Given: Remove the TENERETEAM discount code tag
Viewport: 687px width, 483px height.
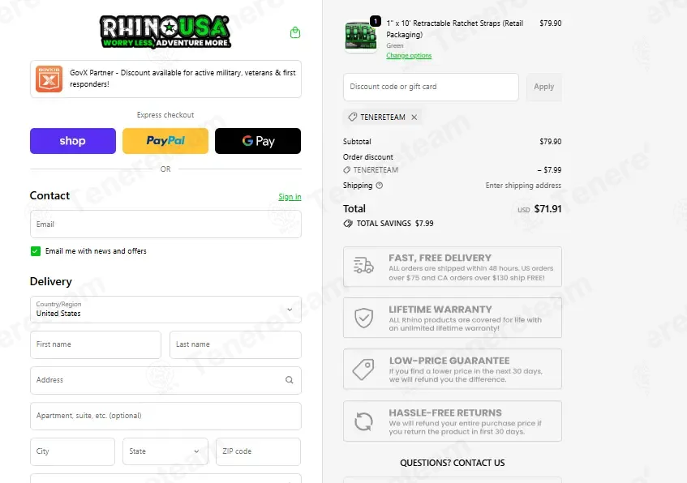Looking at the screenshot, I should (x=414, y=118).
